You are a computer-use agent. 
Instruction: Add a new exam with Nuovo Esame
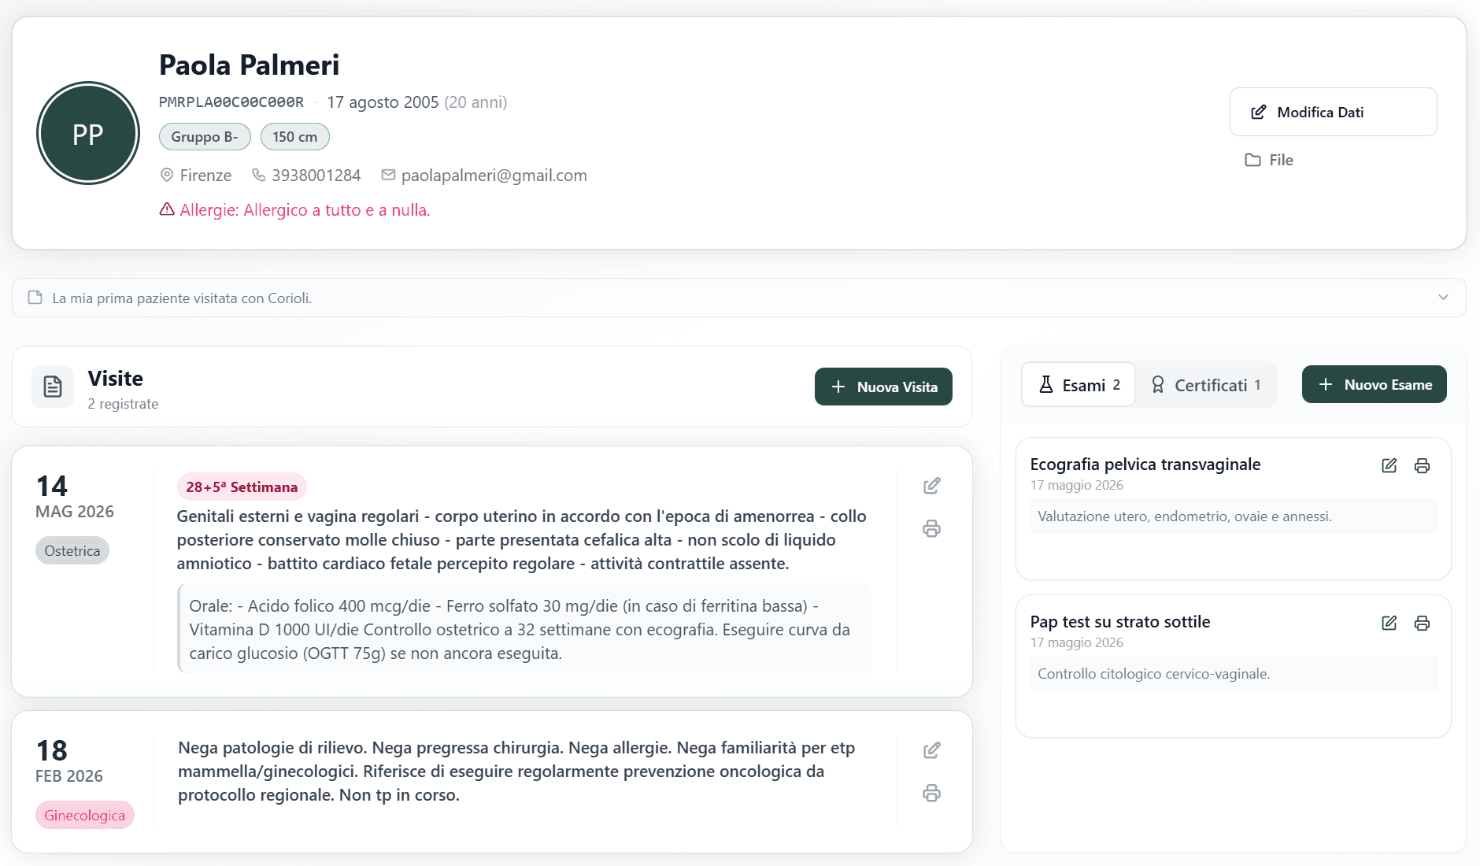tap(1374, 384)
